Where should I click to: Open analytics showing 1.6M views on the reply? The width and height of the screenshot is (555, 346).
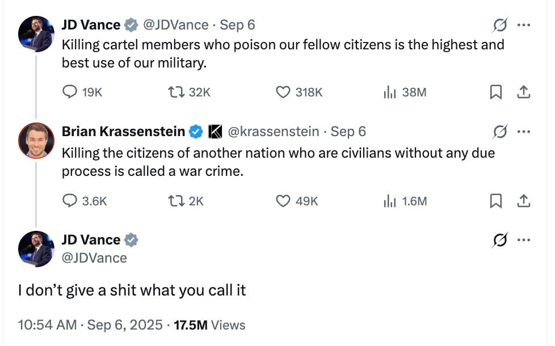390,201
